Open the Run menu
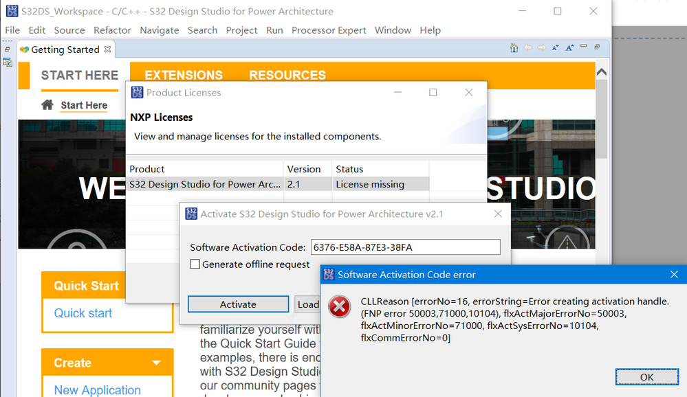 tap(274, 30)
